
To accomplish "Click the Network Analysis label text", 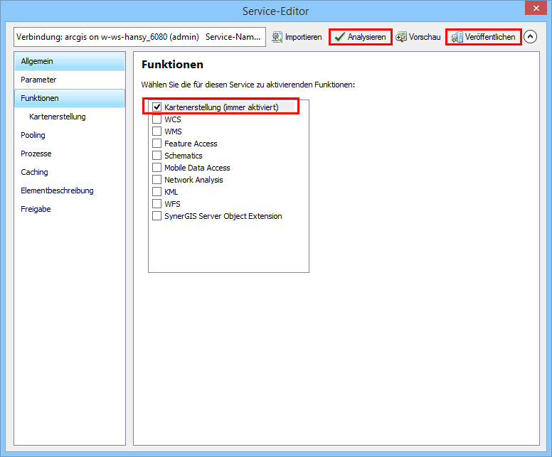I will 193,180.
